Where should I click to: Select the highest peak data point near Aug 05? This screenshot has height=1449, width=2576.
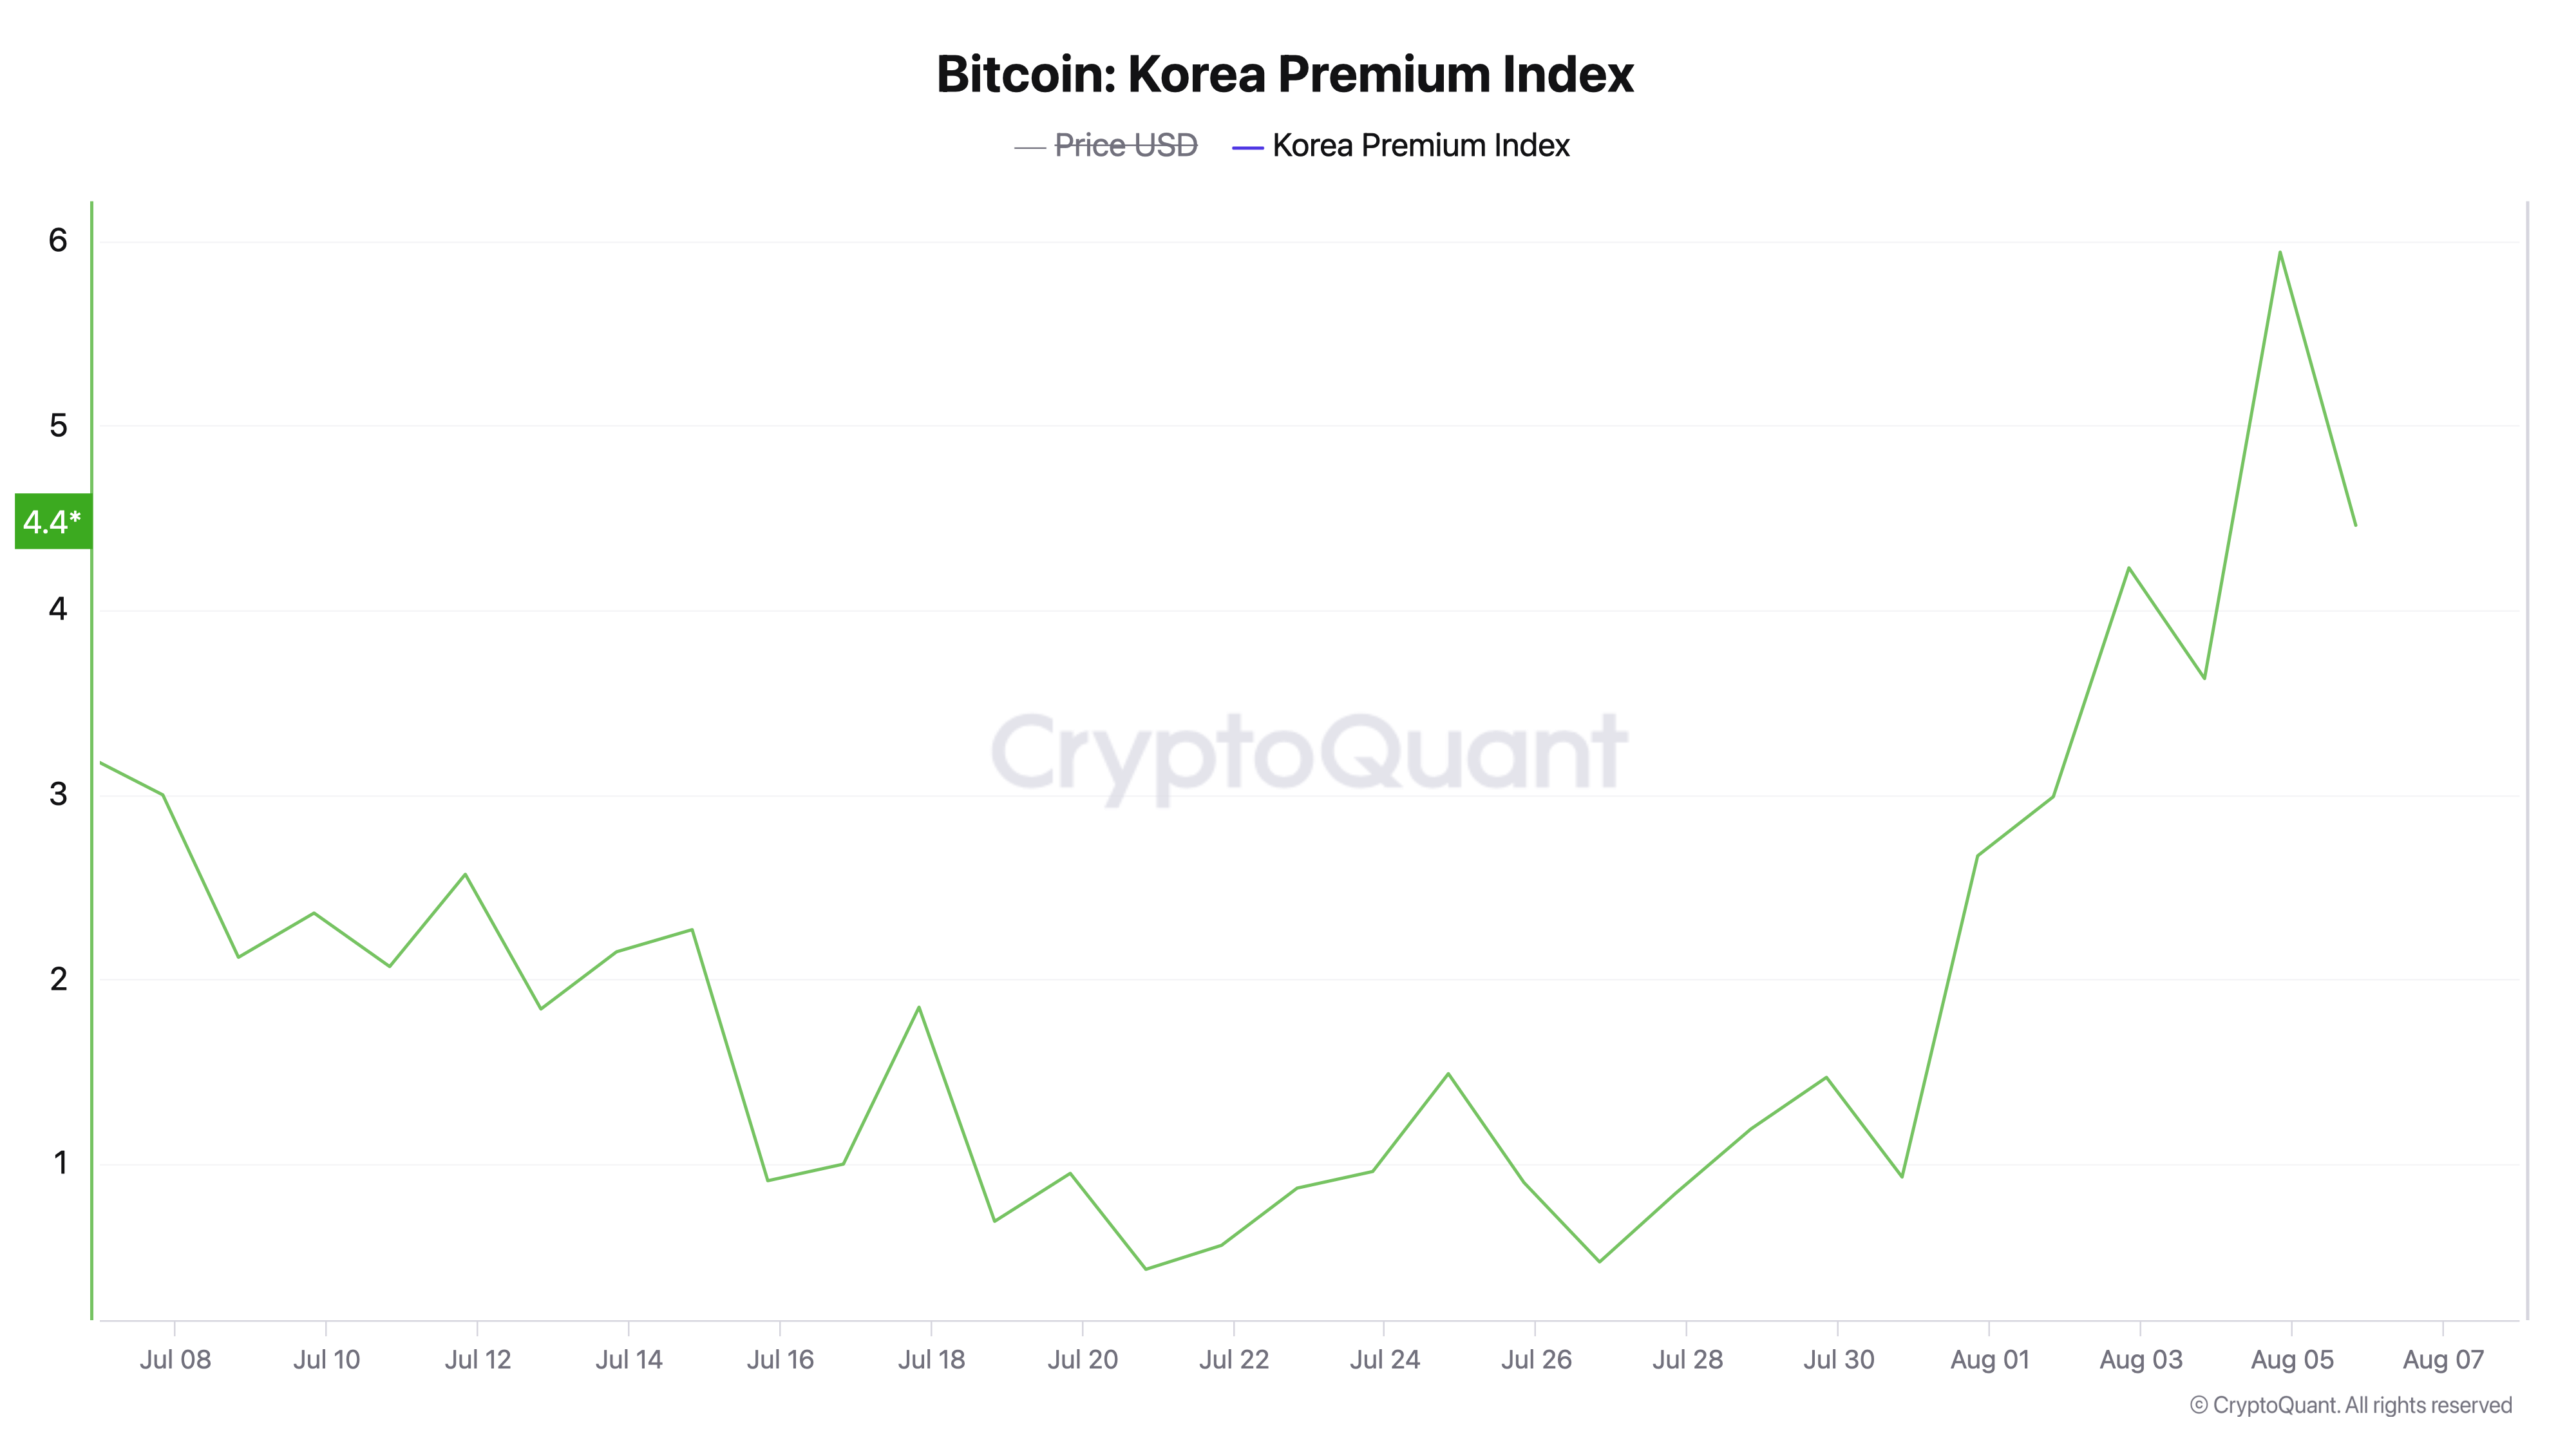click(x=2279, y=252)
